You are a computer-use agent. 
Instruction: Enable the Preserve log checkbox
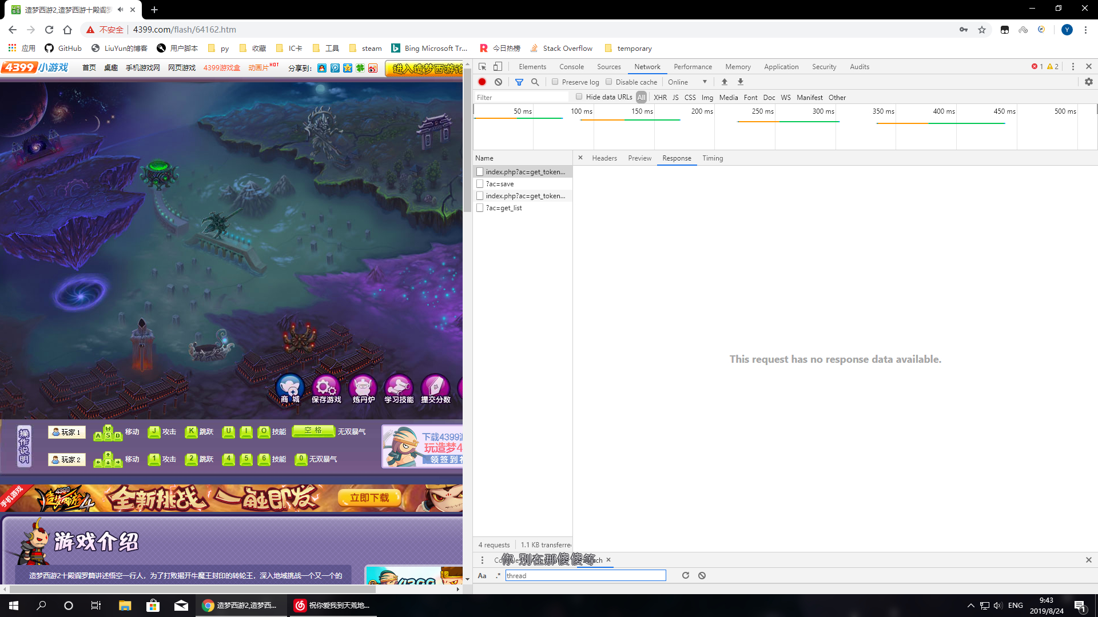click(555, 82)
